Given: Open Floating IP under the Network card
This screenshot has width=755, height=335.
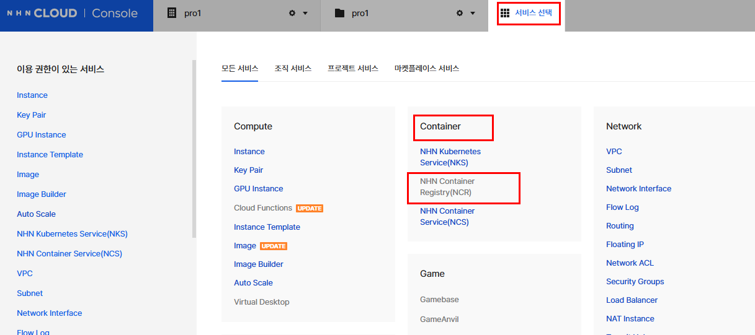Looking at the screenshot, I should point(625,245).
